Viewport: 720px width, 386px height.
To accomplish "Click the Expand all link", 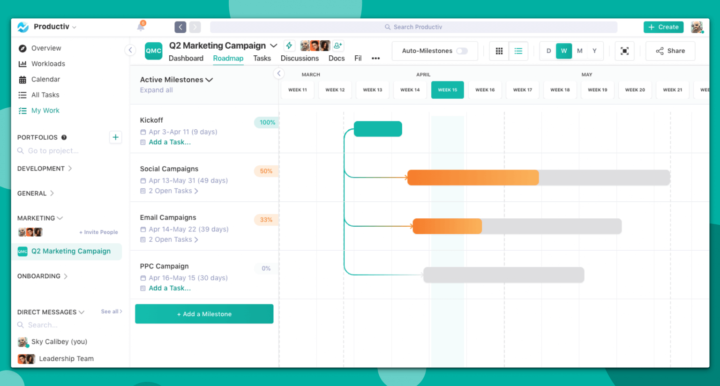I will tap(156, 90).
